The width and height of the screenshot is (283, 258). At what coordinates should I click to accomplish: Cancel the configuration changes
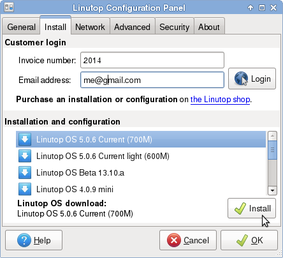pyautogui.click(x=188, y=240)
